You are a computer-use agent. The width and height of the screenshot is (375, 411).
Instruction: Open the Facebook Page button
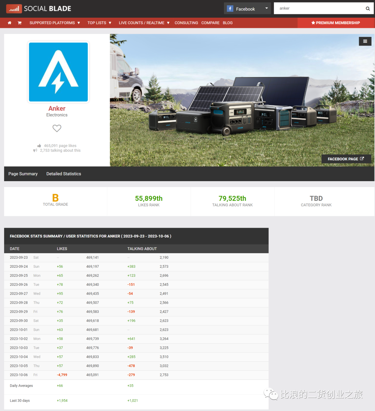[346, 159]
